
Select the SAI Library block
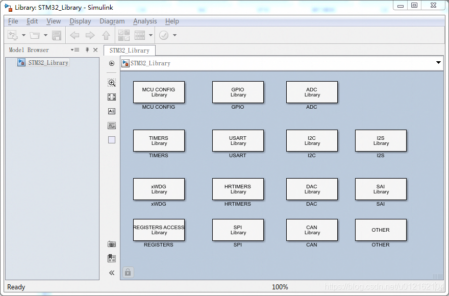pos(381,189)
